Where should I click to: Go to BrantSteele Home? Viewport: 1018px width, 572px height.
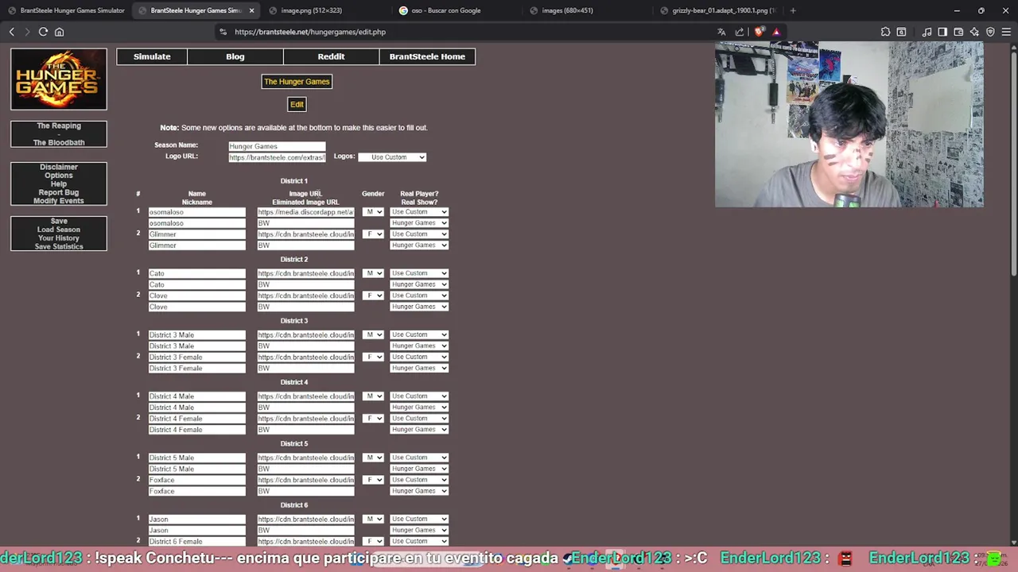click(x=427, y=56)
